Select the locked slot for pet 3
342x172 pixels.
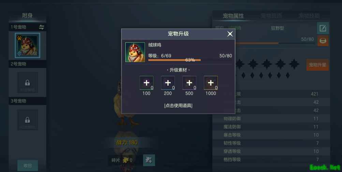pyautogui.click(x=28, y=120)
